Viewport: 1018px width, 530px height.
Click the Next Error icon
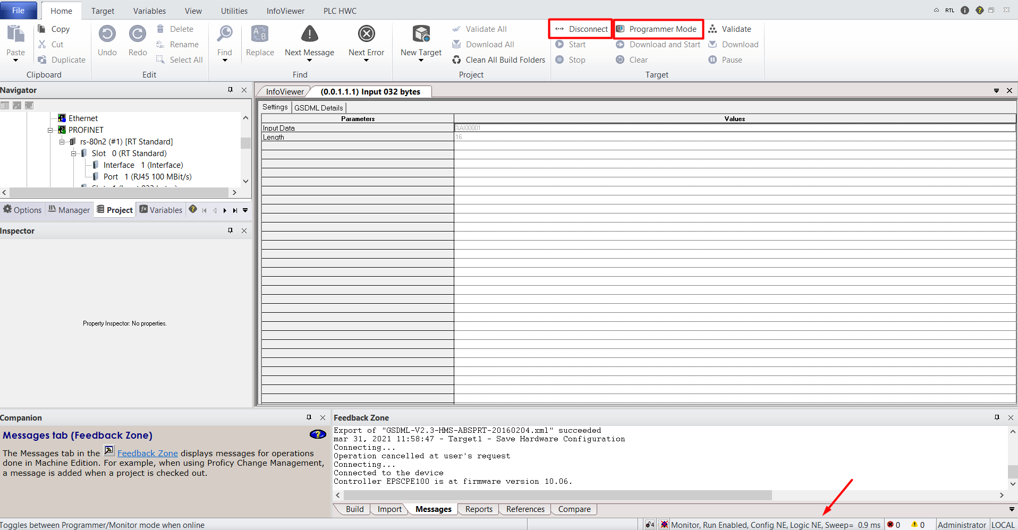(x=366, y=34)
